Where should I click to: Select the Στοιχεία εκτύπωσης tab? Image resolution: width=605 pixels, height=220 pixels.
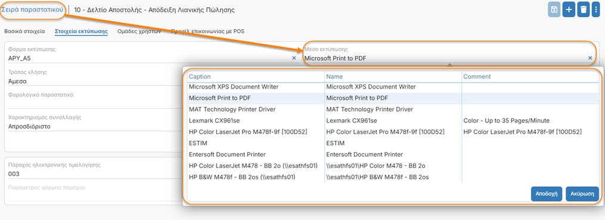pos(81,32)
